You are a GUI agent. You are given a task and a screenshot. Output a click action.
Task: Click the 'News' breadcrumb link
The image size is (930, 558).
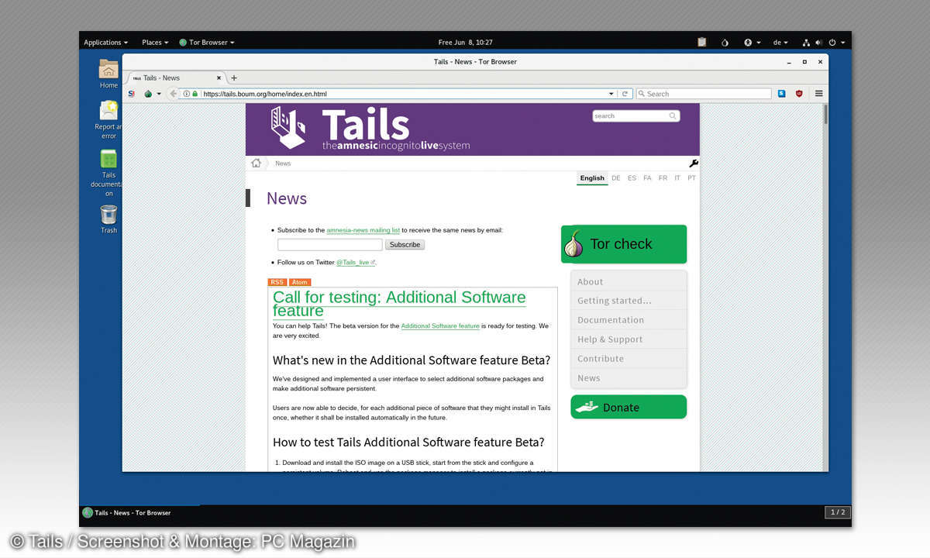point(283,164)
